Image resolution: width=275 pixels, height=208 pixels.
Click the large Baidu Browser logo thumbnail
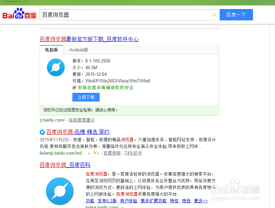[60, 191]
